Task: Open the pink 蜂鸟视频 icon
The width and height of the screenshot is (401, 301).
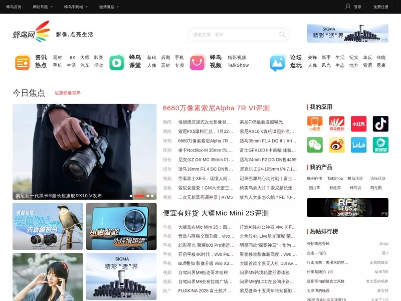Action: pyautogui.click(x=197, y=62)
